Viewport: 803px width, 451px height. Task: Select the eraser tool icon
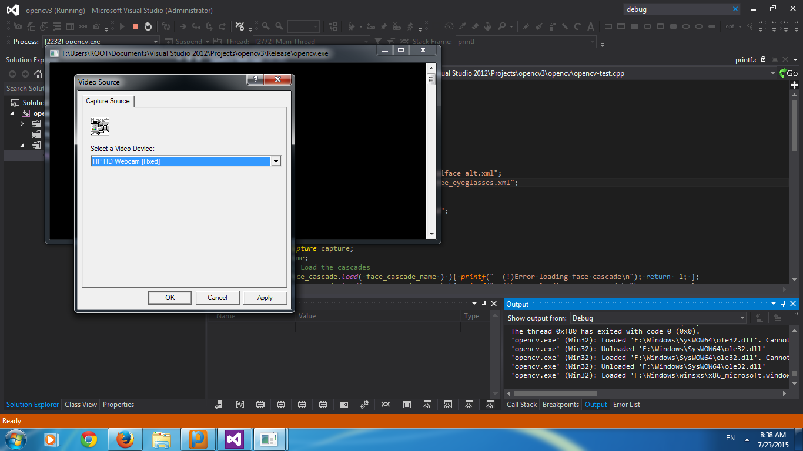point(476,26)
